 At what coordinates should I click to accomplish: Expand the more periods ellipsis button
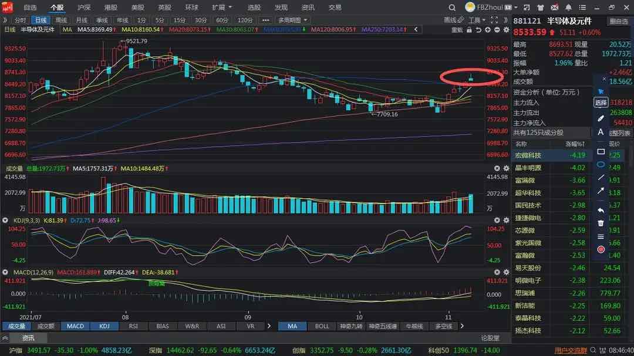pos(265,20)
